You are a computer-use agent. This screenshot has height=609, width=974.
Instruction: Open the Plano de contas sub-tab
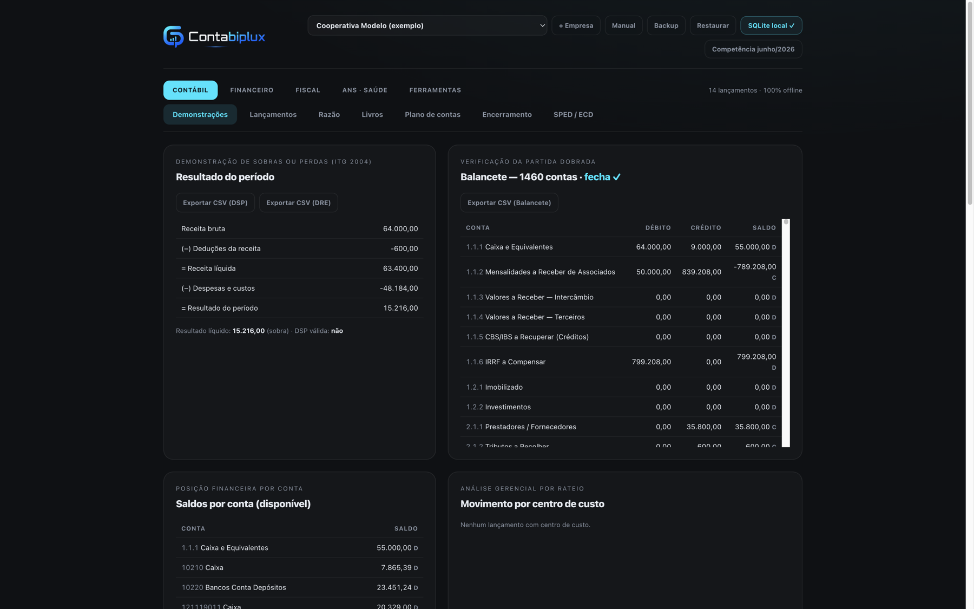(432, 114)
